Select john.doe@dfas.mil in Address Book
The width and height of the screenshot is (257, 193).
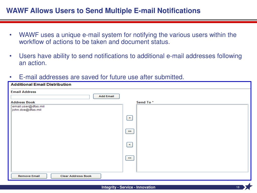27,110
